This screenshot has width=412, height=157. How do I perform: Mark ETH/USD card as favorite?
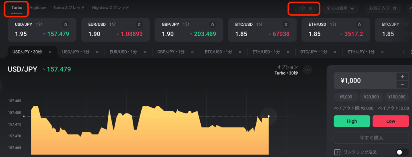pyautogui.click(x=359, y=25)
